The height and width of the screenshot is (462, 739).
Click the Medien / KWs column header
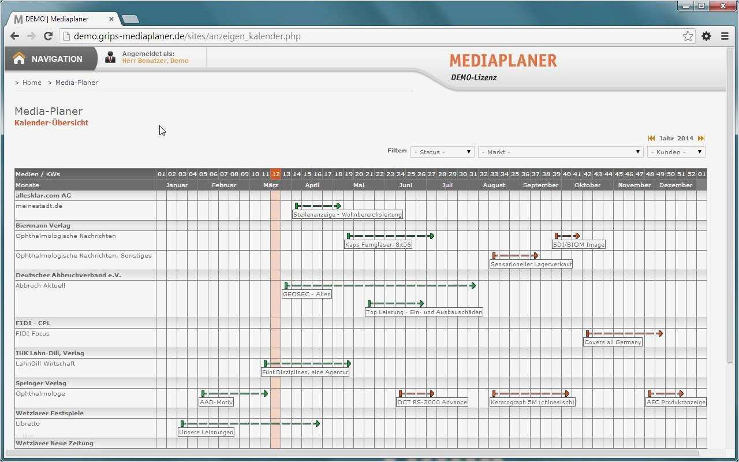tap(38, 174)
